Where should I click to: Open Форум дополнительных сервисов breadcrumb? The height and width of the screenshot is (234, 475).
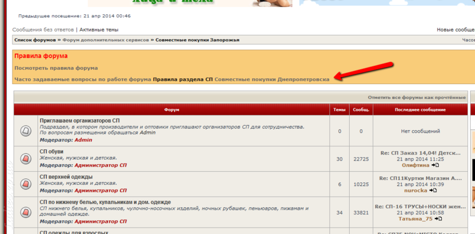tap(106, 40)
